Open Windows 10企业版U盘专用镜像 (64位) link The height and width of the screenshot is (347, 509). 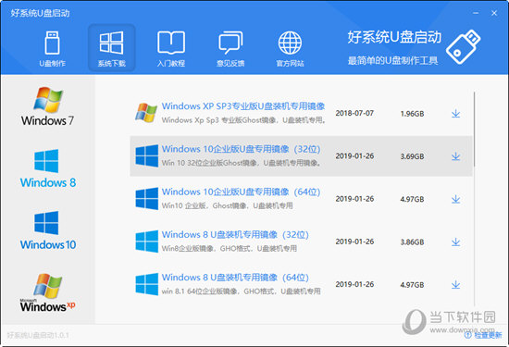(x=241, y=192)
